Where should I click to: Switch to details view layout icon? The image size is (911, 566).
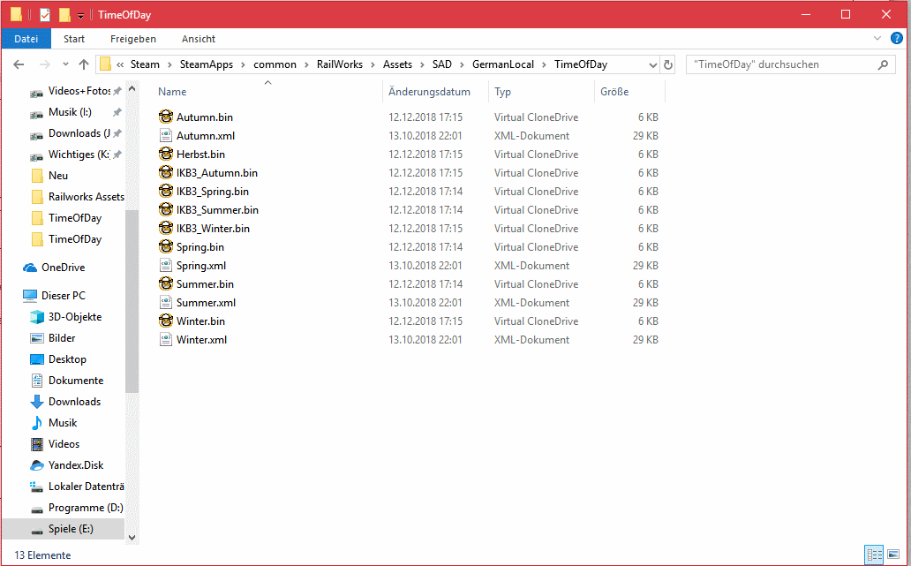(874, 554)
